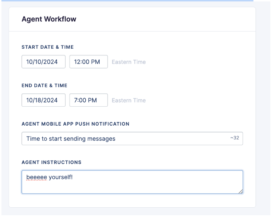The image size is (271, 217).
Task: Click the start date field showing 10/10/2024
Action: click(43, 62)
